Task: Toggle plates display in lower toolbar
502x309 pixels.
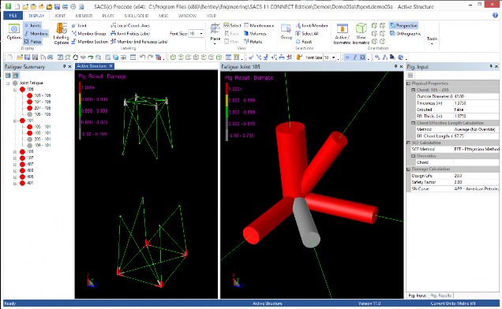Action: click(x=363, y=58)
